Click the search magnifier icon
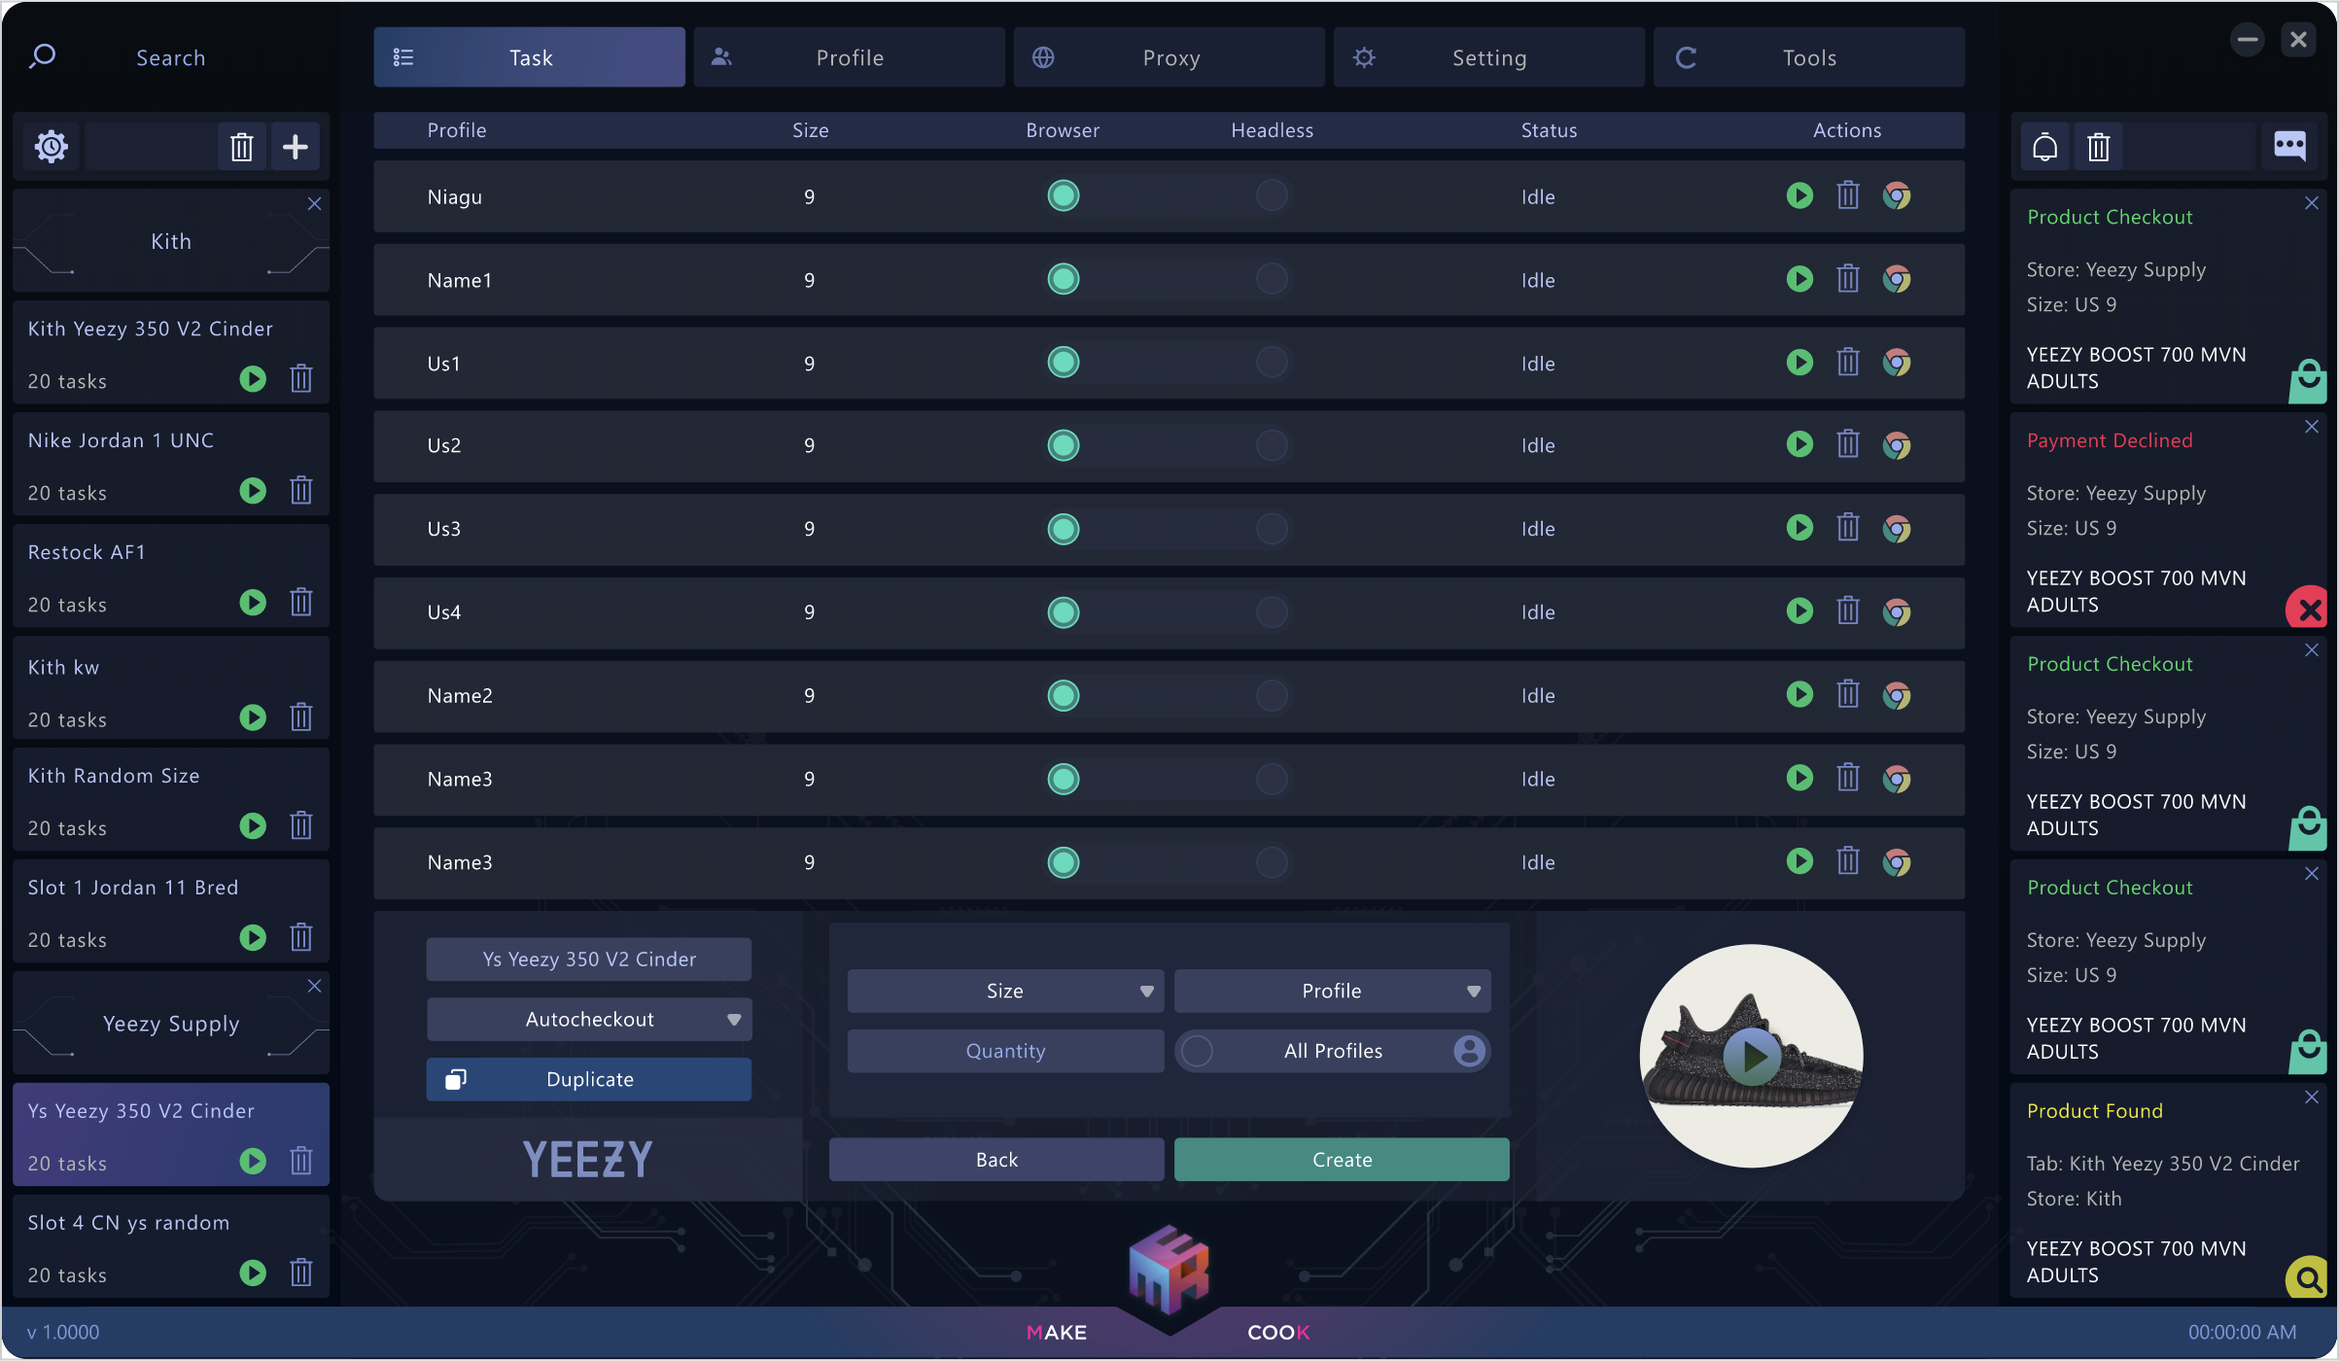This screenshot has height=1361, width=2339. [x=42, y=56]
